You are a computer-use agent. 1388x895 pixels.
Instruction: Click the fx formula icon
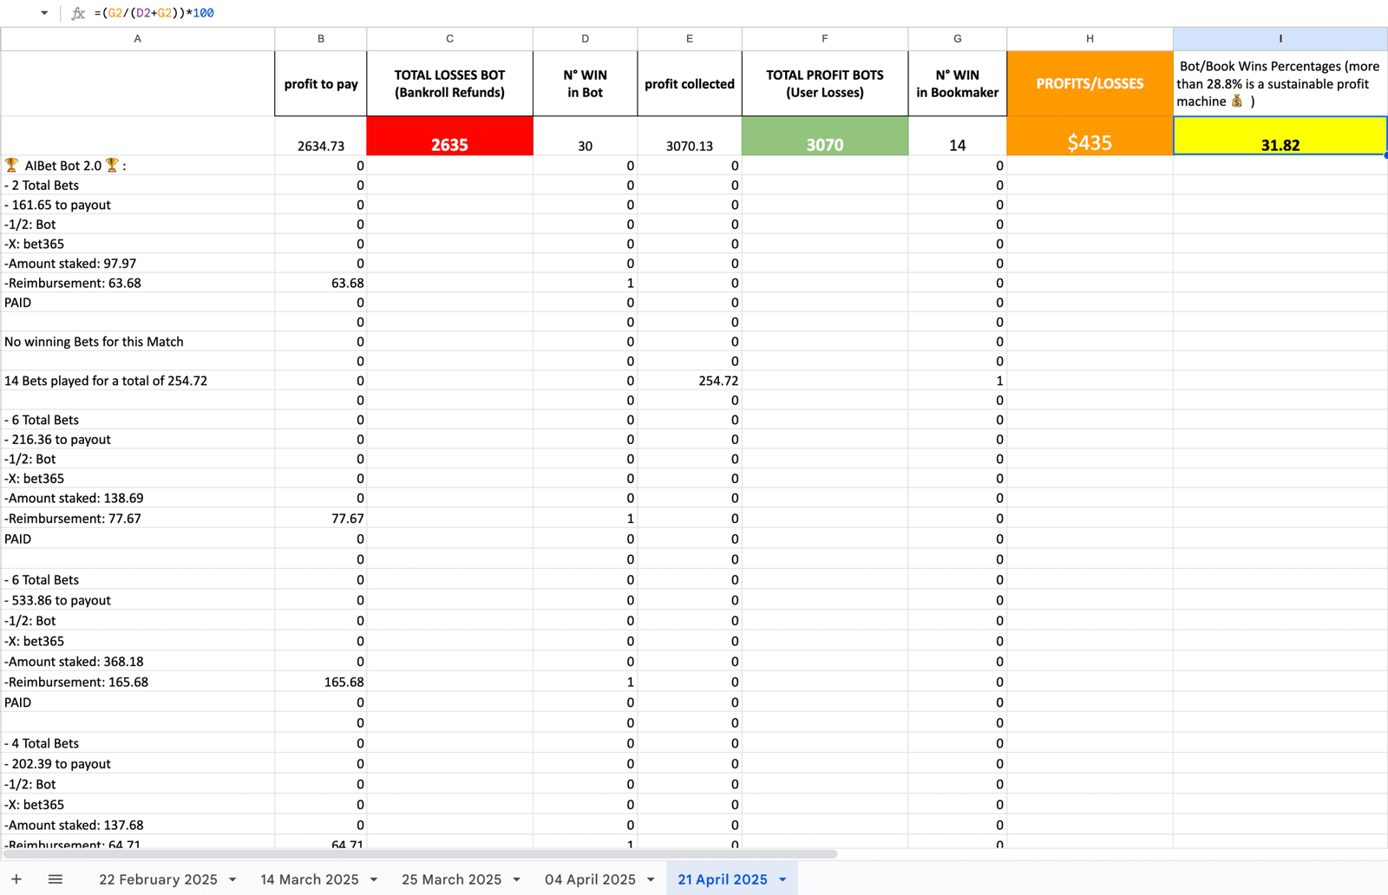tap(78, 13)
